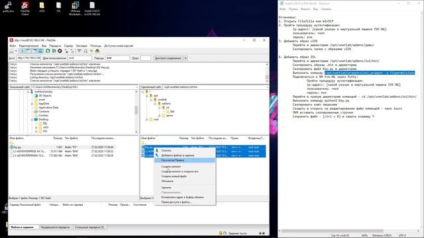Toggle local directory tree display icon
Screen dimensions: 424x238
28,51
